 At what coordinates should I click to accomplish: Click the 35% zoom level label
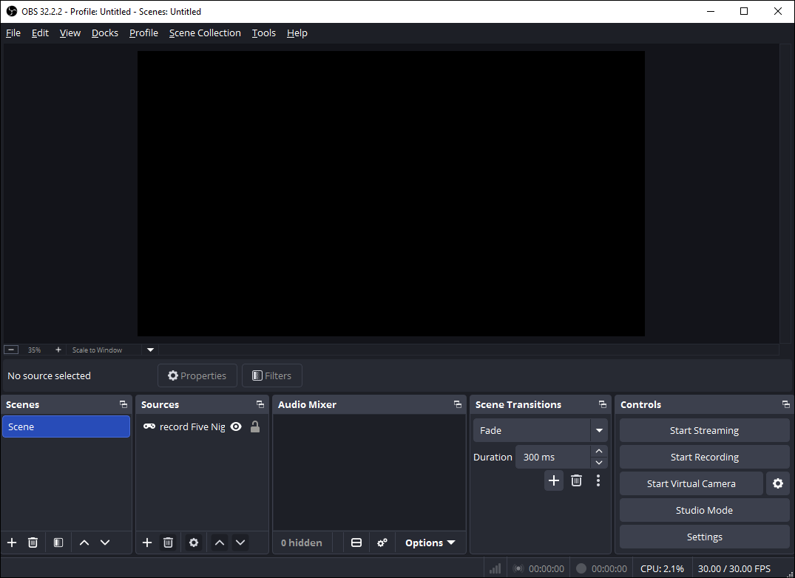click(35, 350)
